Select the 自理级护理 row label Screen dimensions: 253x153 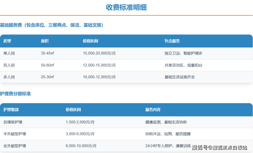pos(13,122)
